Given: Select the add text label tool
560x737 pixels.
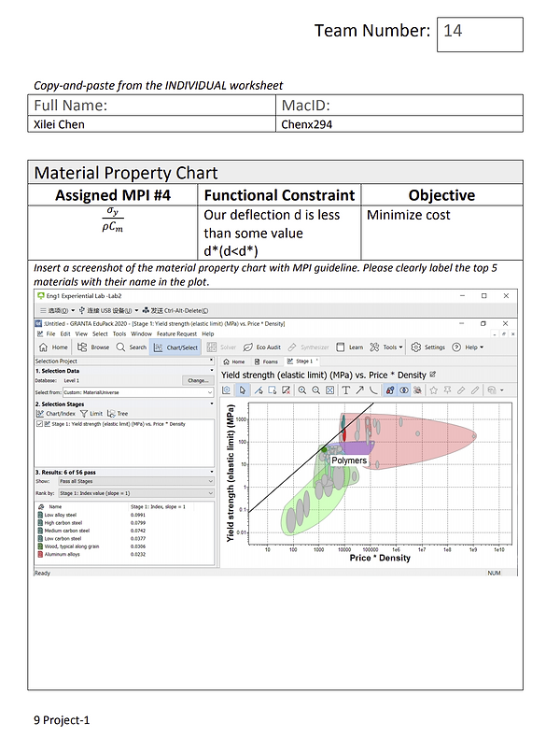Looking at the screenshot, I should pyautogui.click(x=345, y=390).
